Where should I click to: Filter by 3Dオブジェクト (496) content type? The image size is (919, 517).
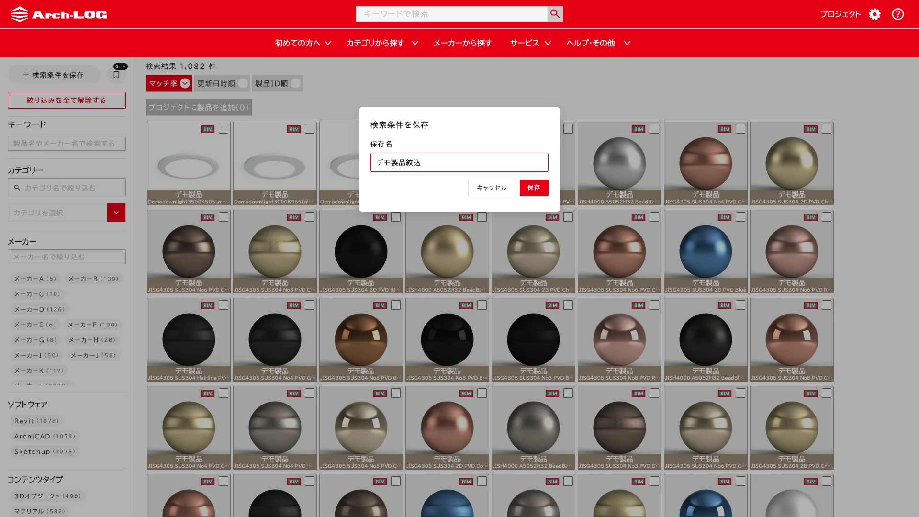[x=48, y=496]
